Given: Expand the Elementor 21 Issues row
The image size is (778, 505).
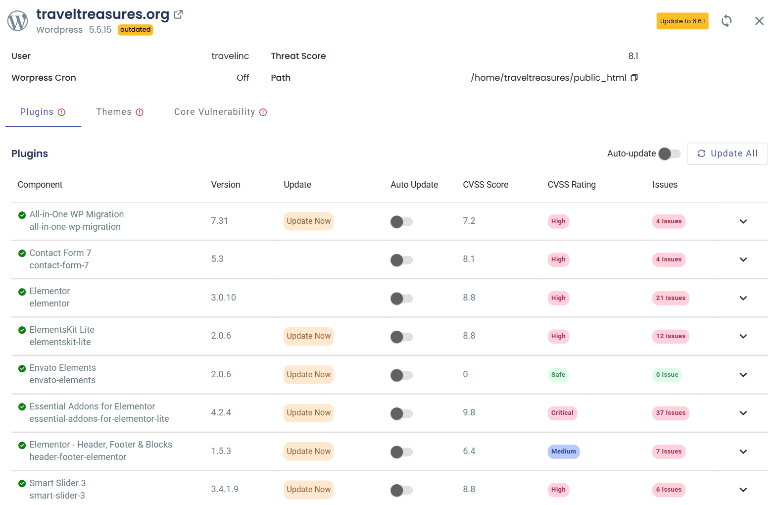Looking at the screenshot, I should 743,298.
